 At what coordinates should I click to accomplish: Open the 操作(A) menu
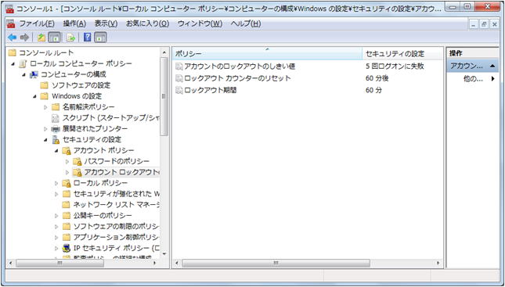click(74, 23)
